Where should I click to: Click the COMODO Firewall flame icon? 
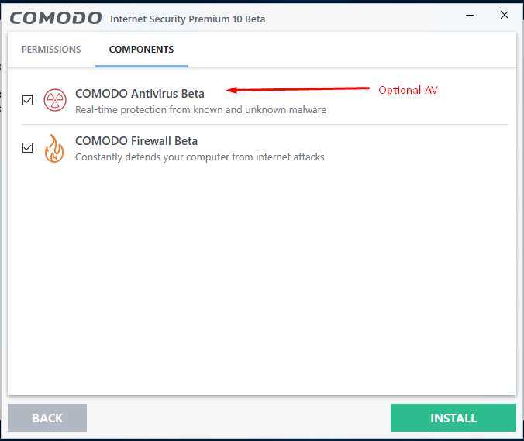(x=54, y=148)
